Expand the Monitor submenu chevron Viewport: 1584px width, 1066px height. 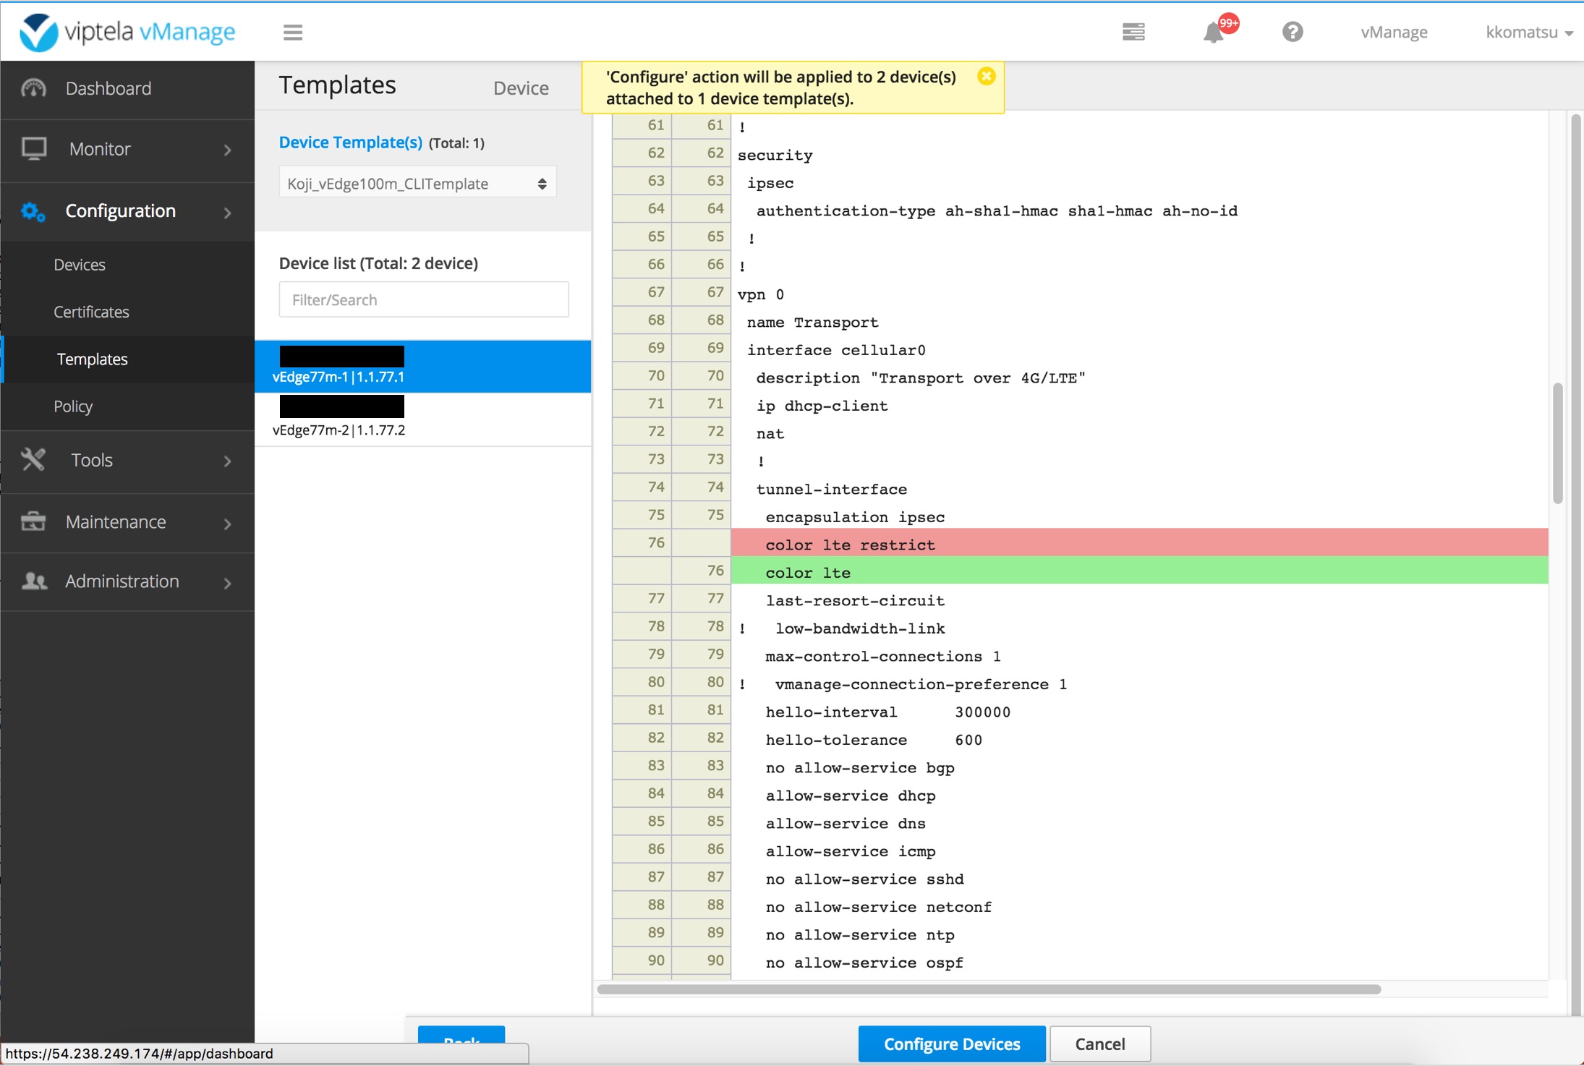pos(226,150)
